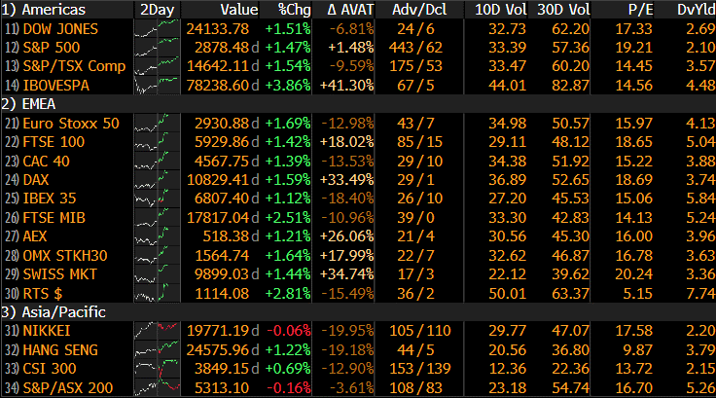Expand the Asia/Pacific section header

[x=54, y=312]
